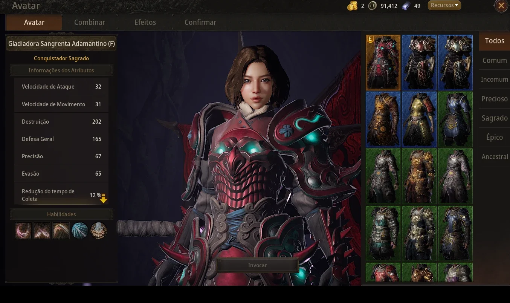Click the character model's face in preview
This screenshot has height=303, width=510.
(257, 84)
